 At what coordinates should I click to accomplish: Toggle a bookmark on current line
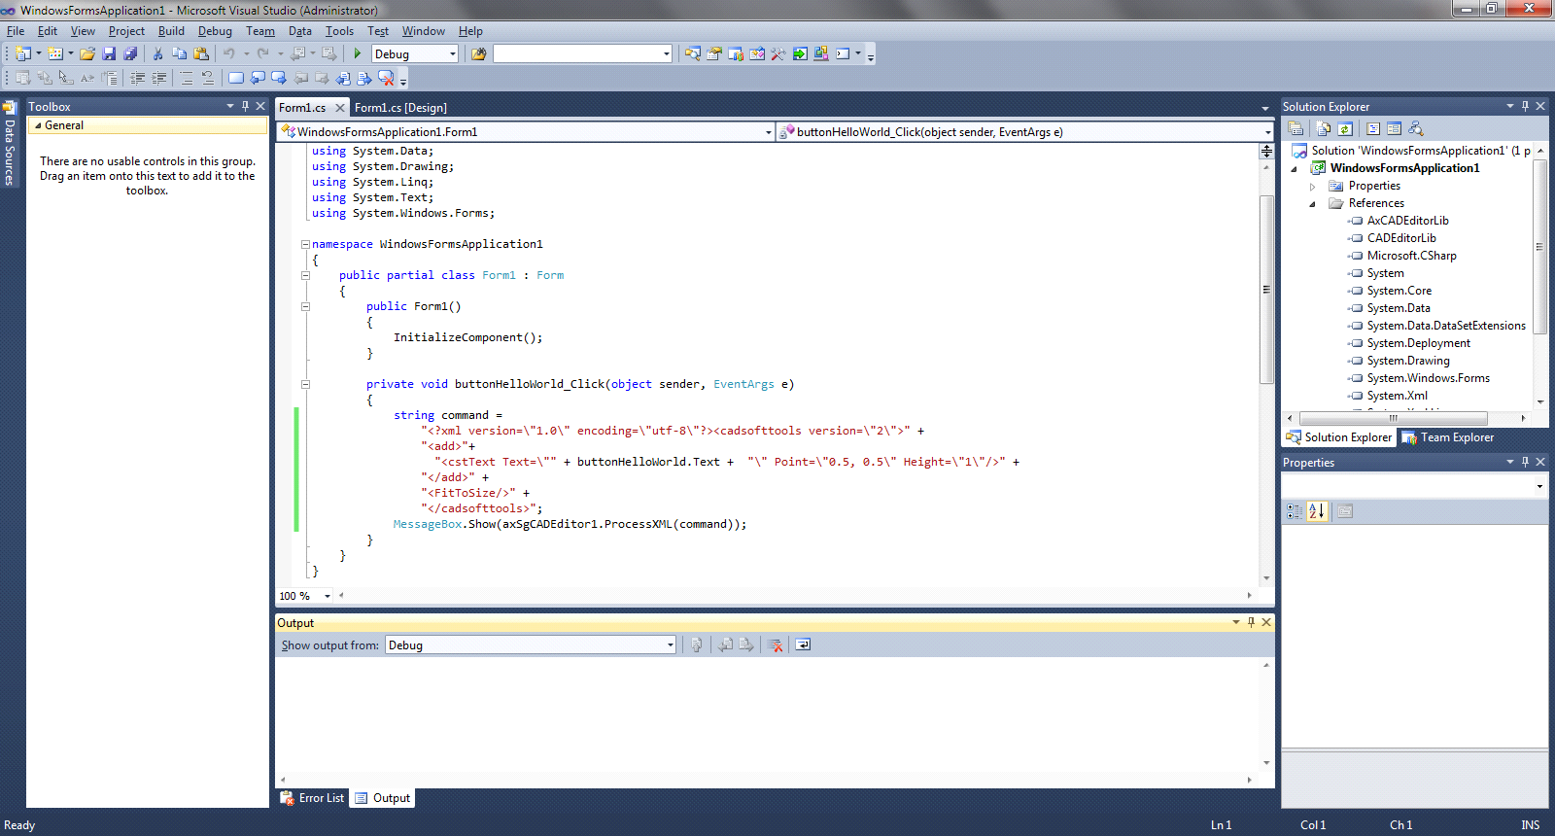(236, 78)
